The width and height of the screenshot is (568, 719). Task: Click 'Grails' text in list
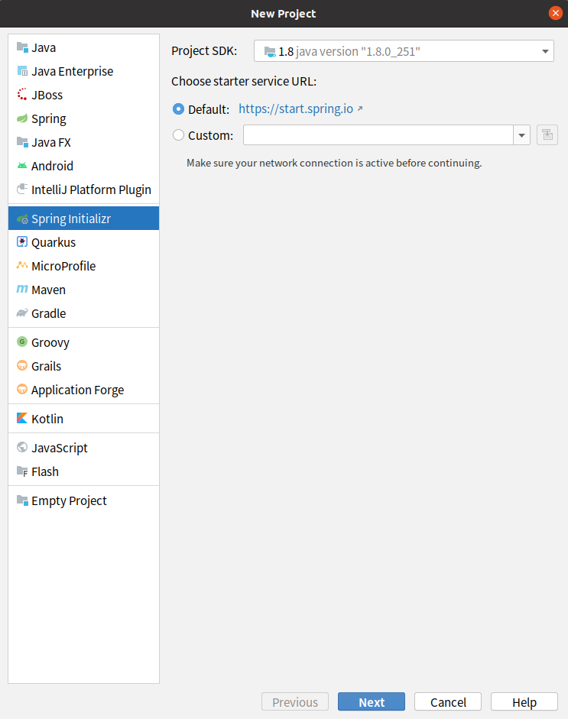pos(46,367)
